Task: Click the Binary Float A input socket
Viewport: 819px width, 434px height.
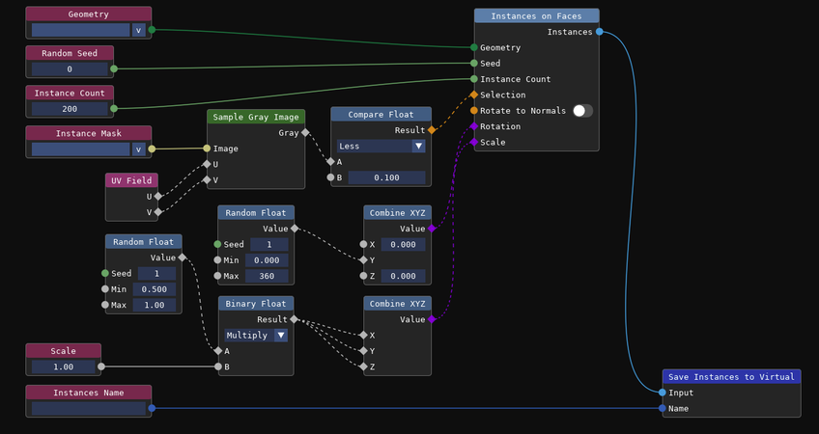Action: [x=218, y=351]
